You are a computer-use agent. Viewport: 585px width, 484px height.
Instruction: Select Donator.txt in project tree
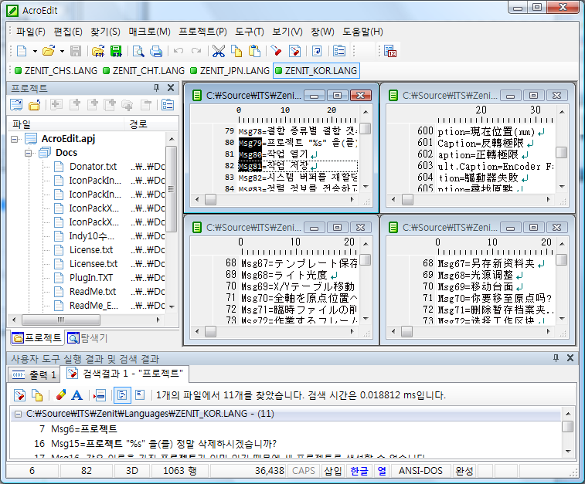pyautogui.click(x=93, y=167)
